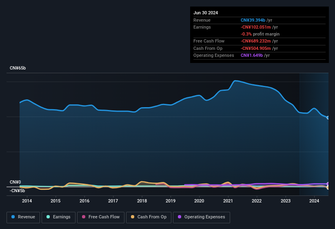
Task: Click the -CN¥689.232m free cash flow value
Action: coord(256,41)
